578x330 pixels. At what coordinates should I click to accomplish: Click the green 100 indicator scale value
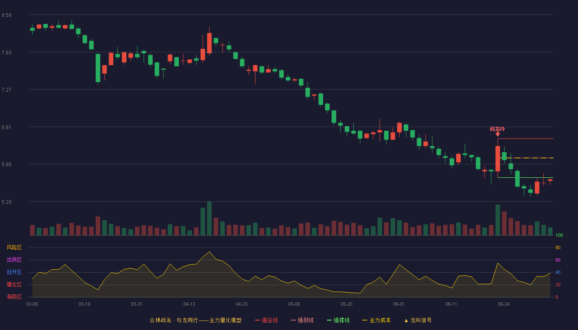click(x=559, y=236)
